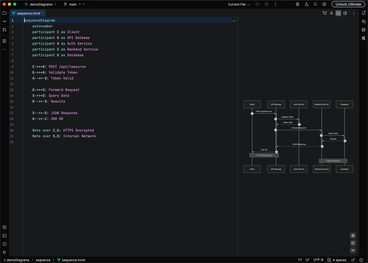This screenshot has width=368, height=263.
Task: Open the AI Chat tool window
Action: pyautogui.click(x=364, y=21)
